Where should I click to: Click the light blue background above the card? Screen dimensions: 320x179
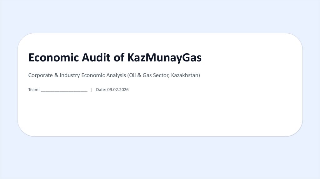(159, 16)
